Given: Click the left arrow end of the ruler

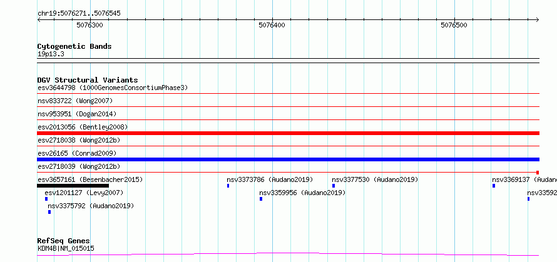Looking at the screenshot, I should (x=39, y=19).
